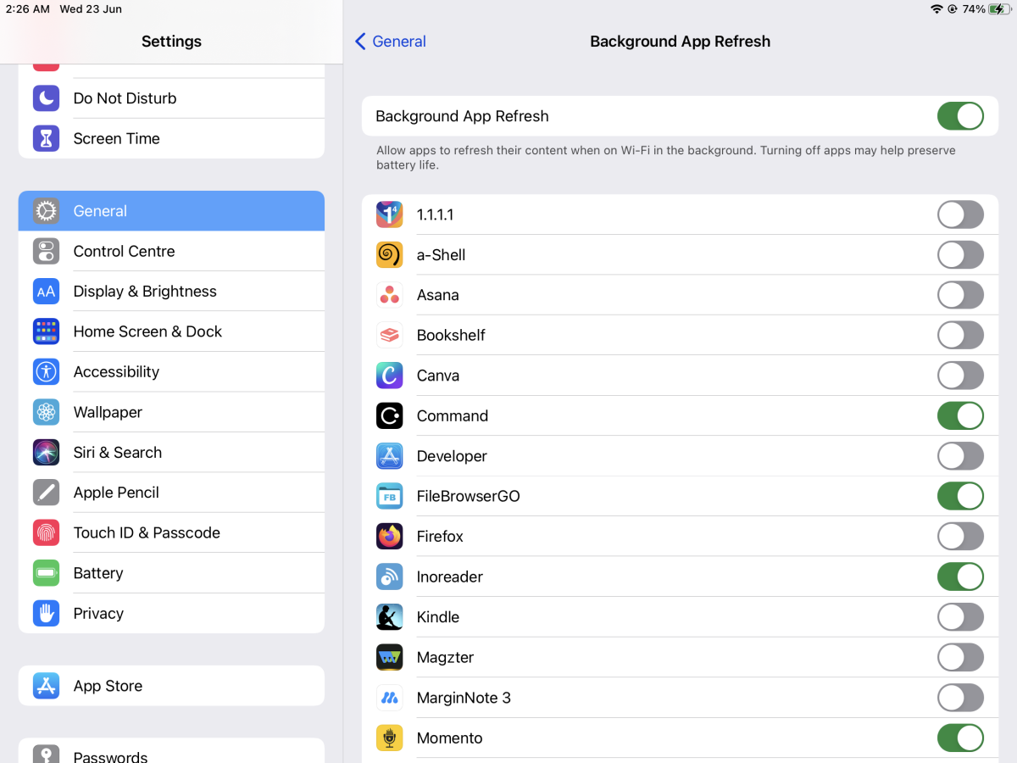Open Passwords settings
The width and height of the screenshot is (1017, 763).
[171, 751]
